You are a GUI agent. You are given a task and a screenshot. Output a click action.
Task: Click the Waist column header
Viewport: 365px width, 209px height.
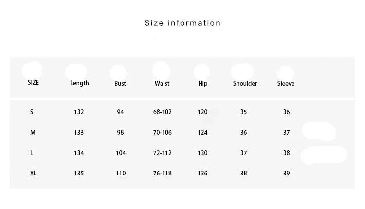click(162, 84)
